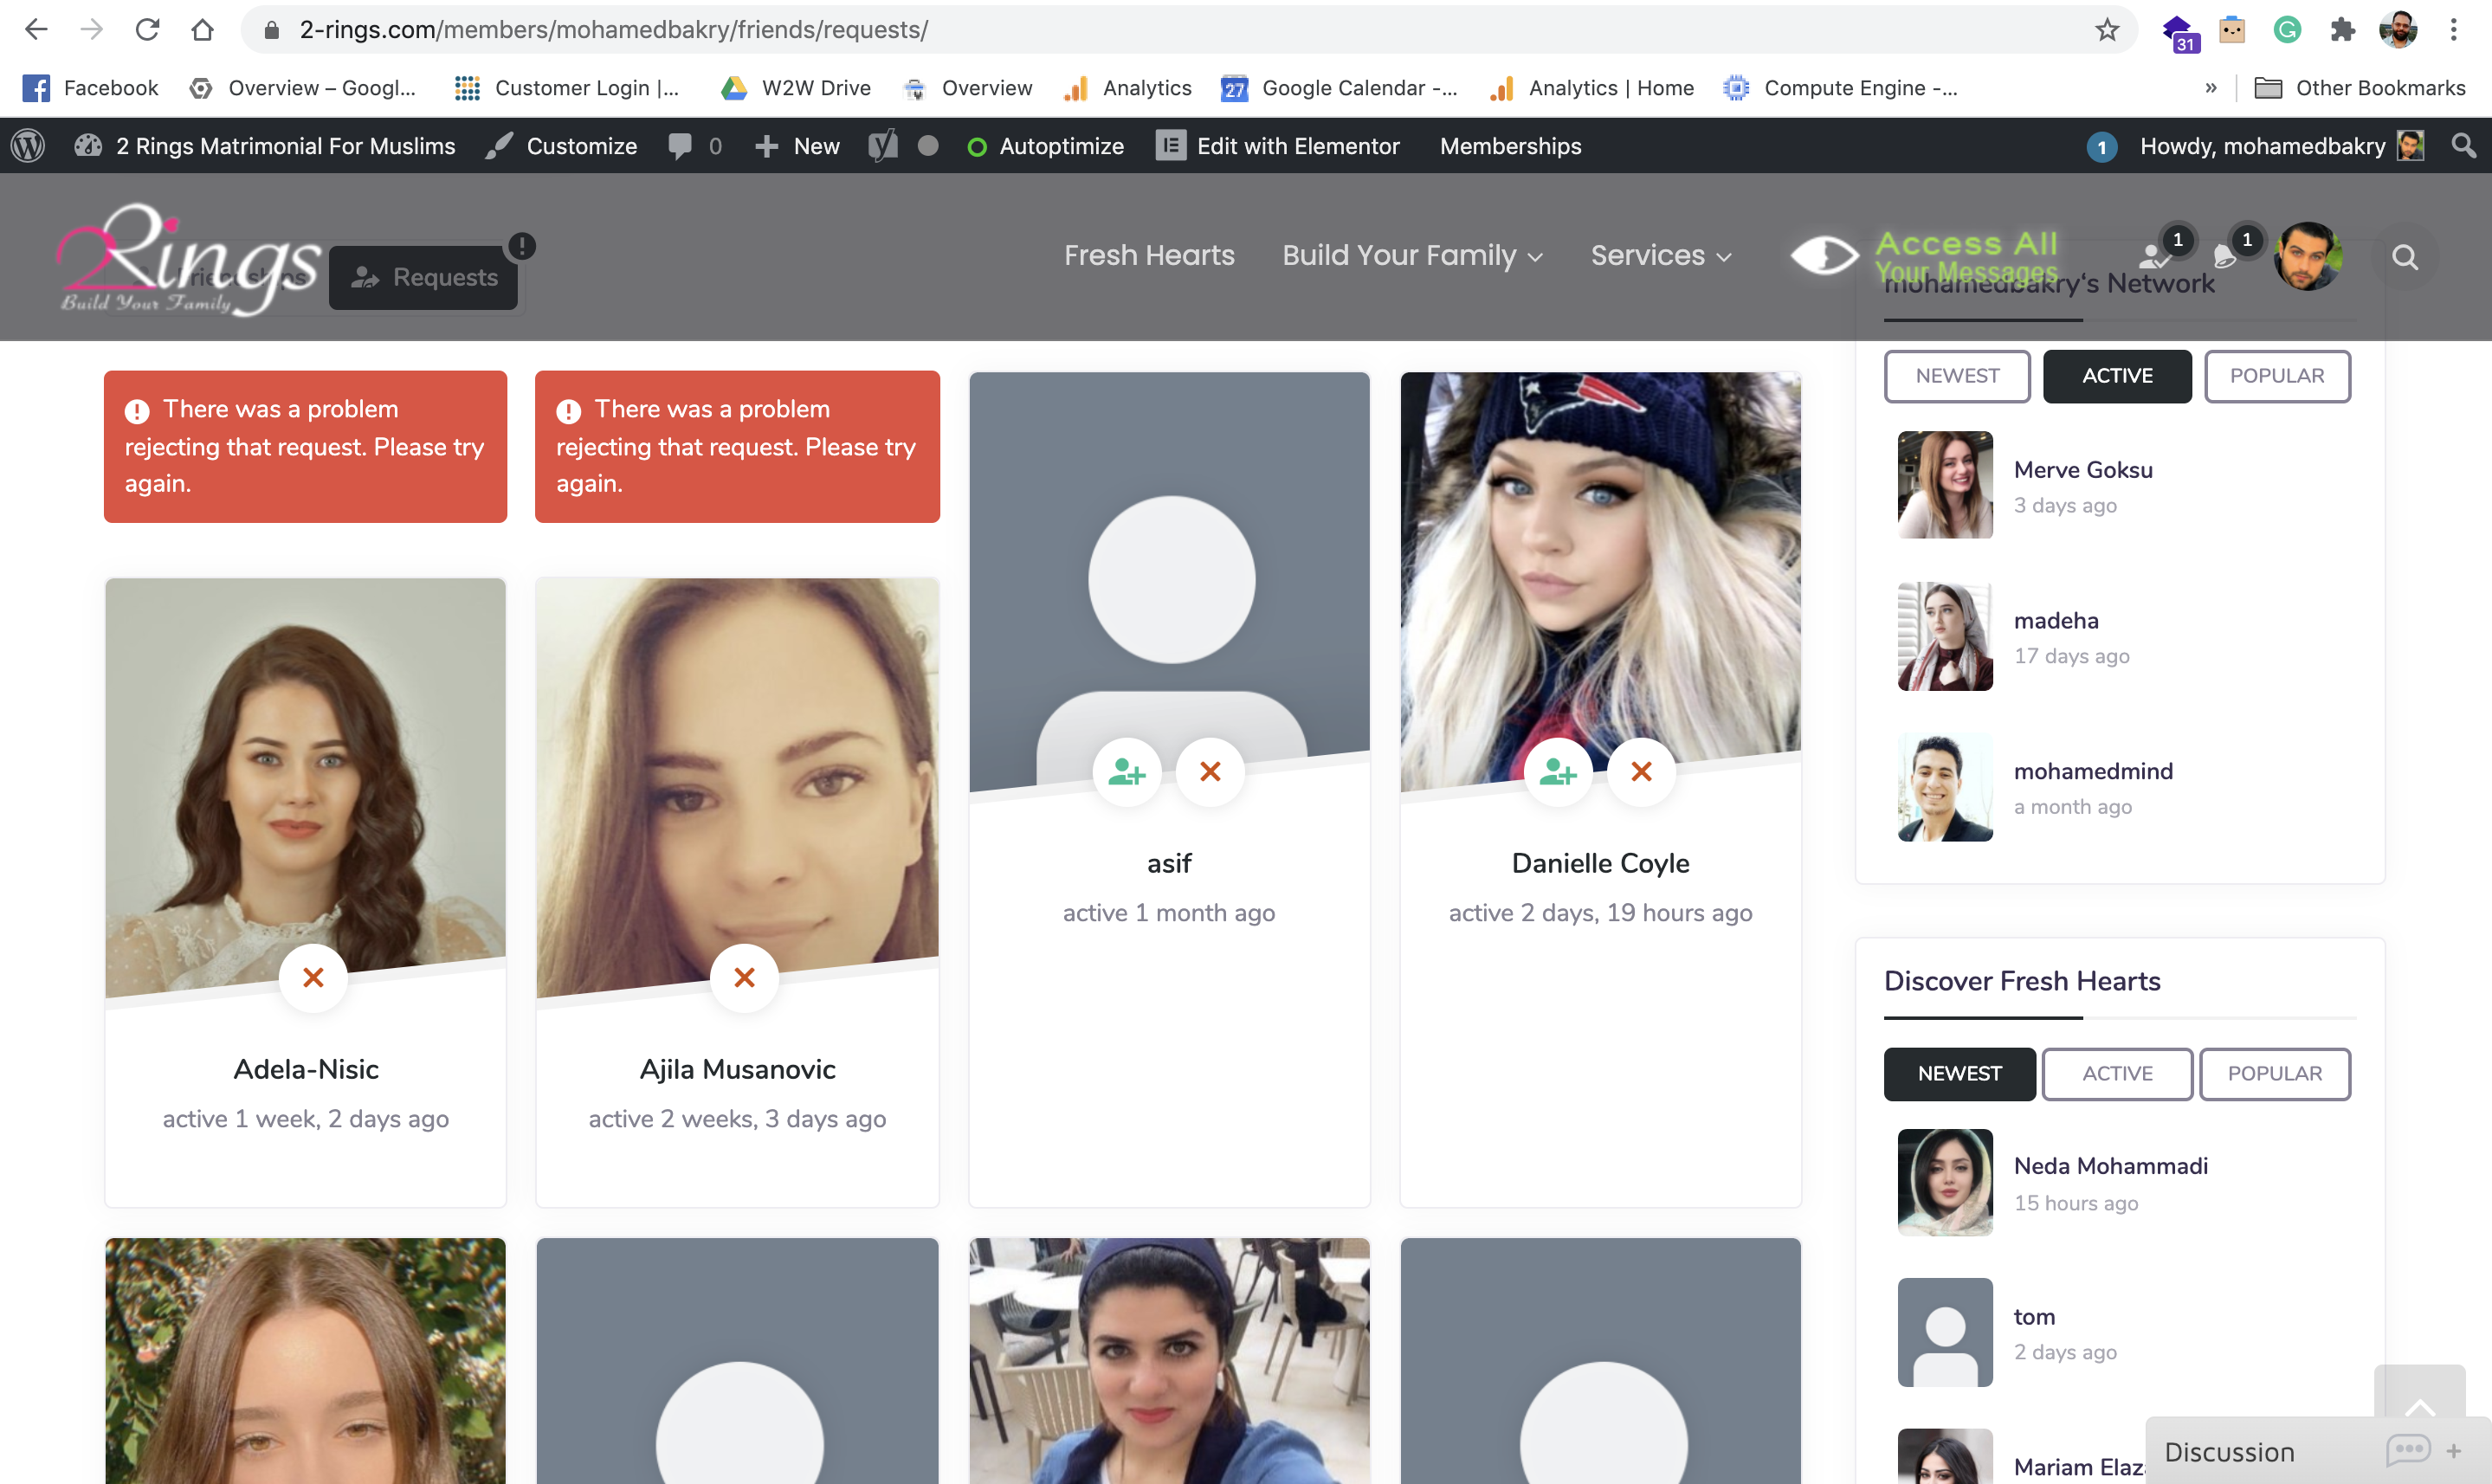Accept asif's friend request

(1127, 771)
